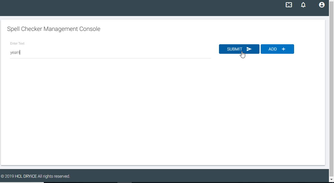Click the plus icon on Add
The image size is (334, 183).
click(x=283, y=49)
